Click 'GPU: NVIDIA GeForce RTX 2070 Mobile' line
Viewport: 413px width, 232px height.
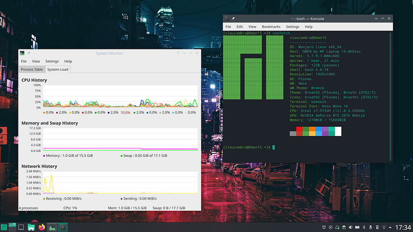tap(327, 115)
